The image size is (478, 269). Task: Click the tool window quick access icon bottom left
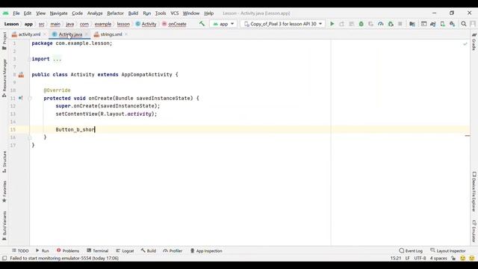click(x=4, y=258)
